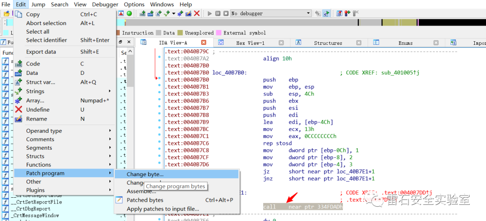Click the create array toolbar icon
The width and height of the screenshot is (486, 221).
180,13
